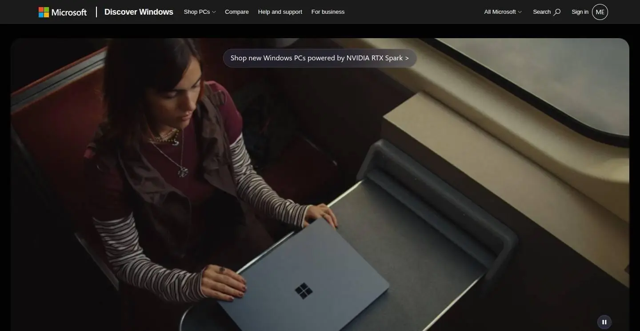Pause the hero background video
The image size is (640, 331).
[x=604, y=322]
